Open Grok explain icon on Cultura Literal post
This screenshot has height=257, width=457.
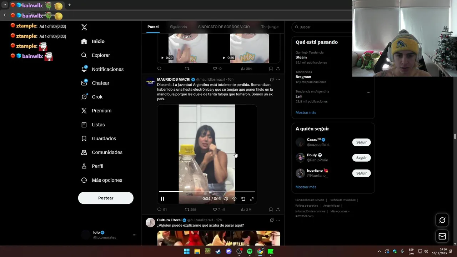[x=272, y=220]
